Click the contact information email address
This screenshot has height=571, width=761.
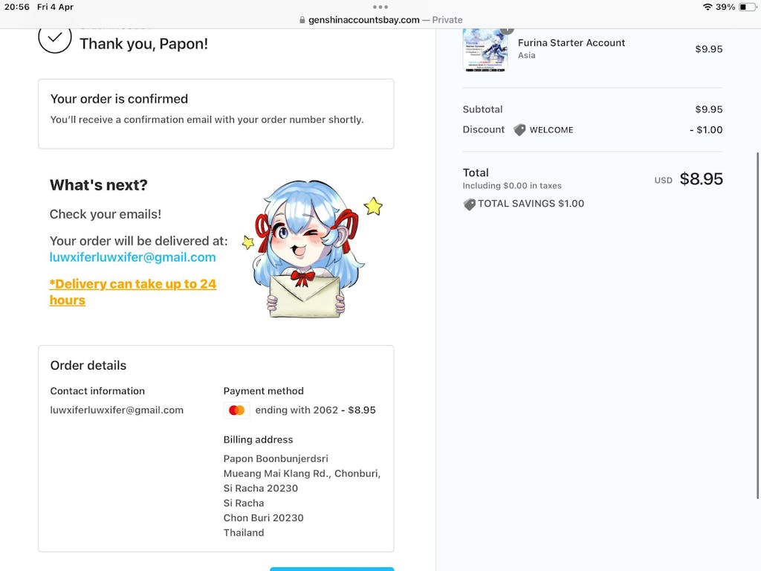pos(117,410)
